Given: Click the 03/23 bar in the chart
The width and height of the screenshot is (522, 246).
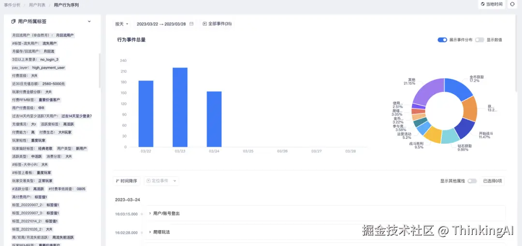Looking at the screenshot, I should (180, 108).
